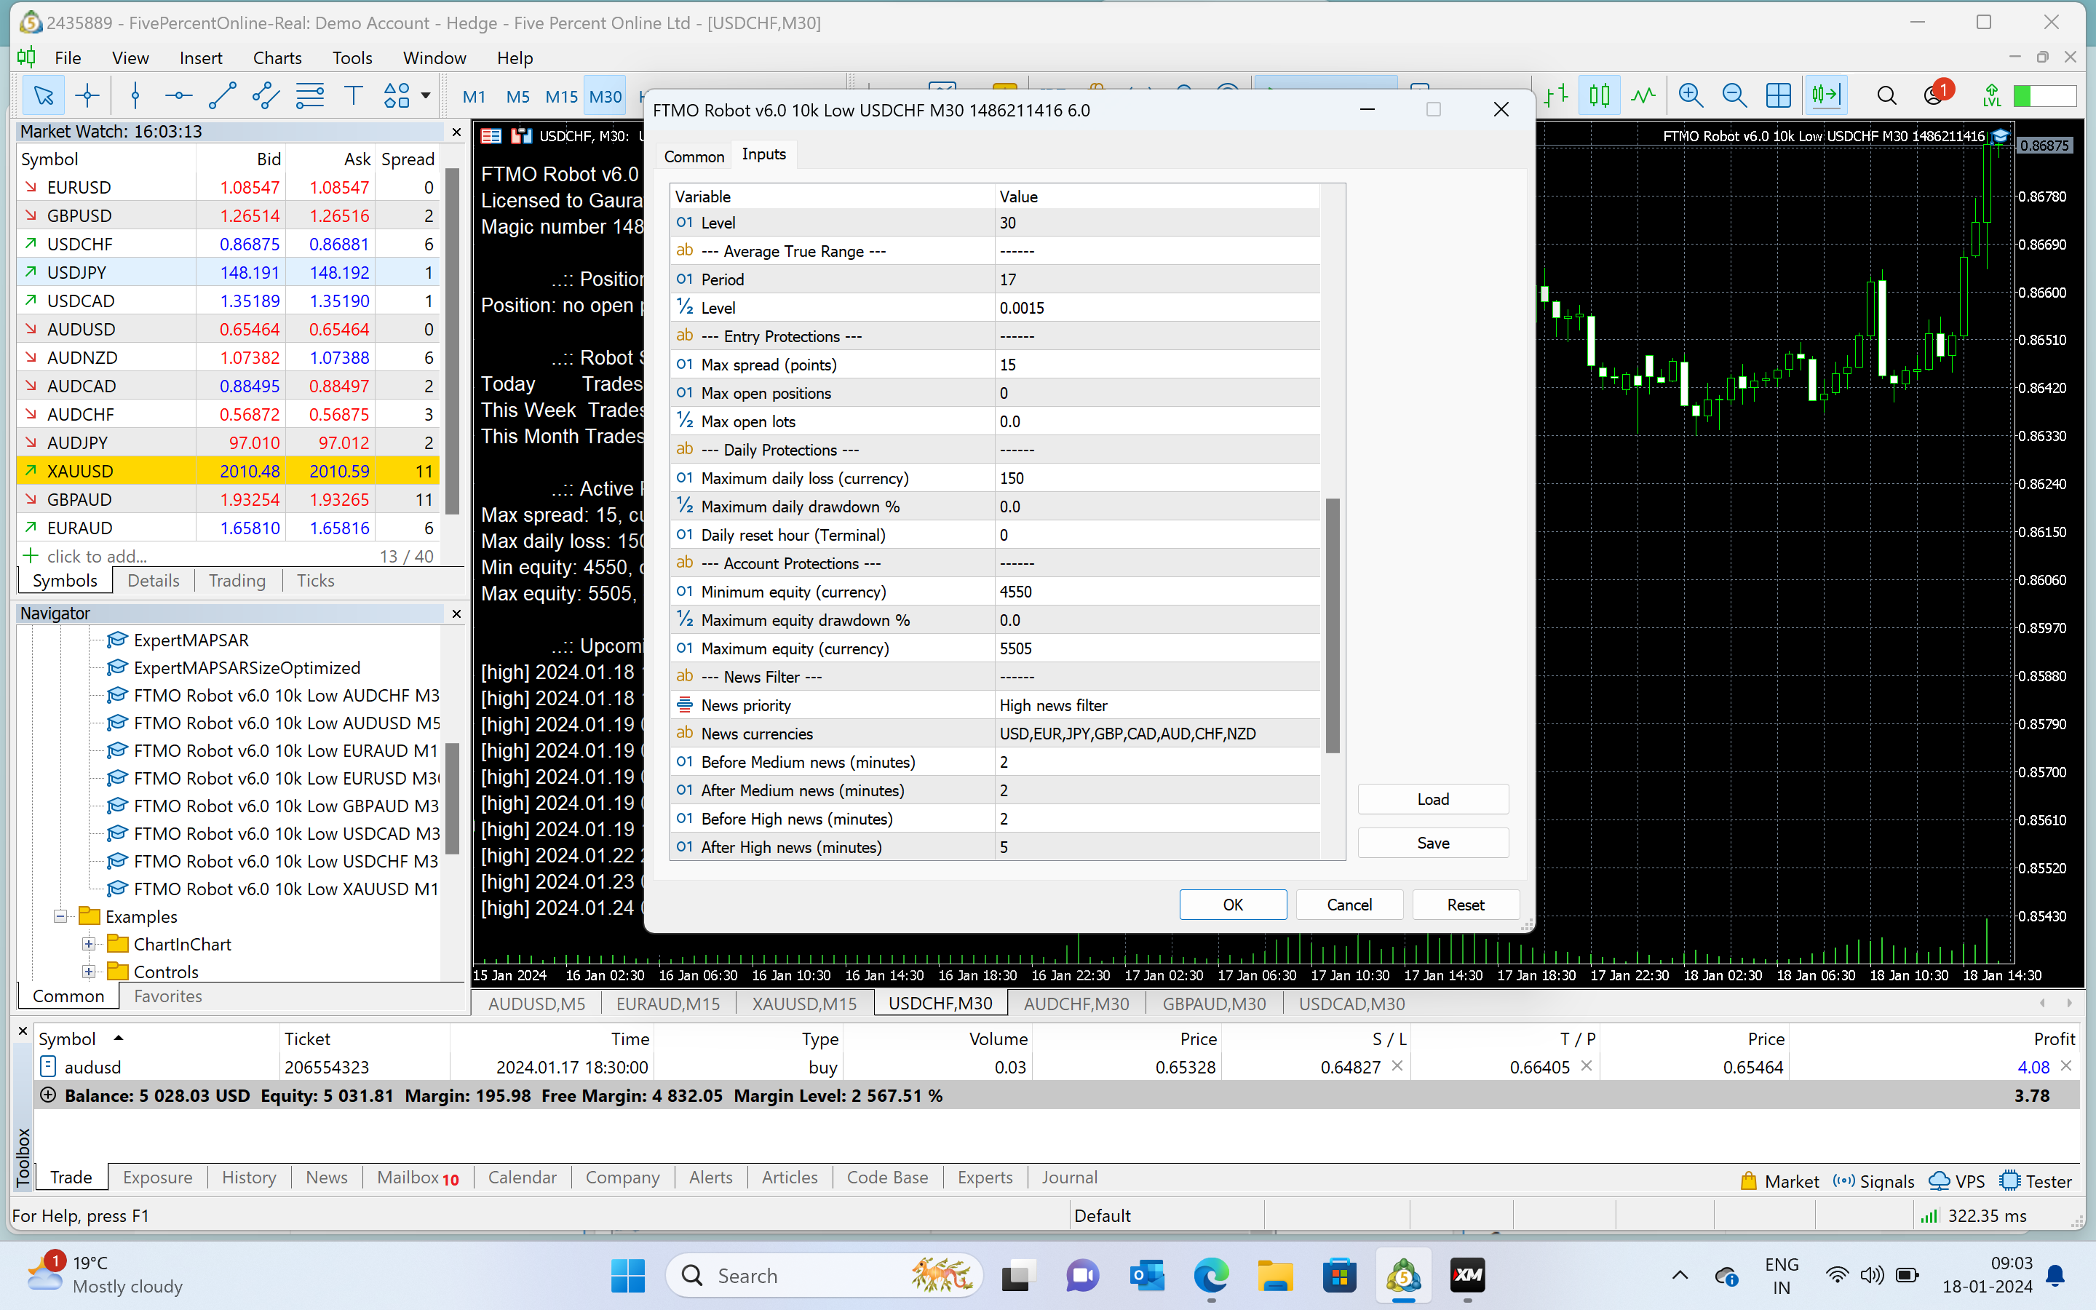Click the News priority value field

coord(1157,705)
